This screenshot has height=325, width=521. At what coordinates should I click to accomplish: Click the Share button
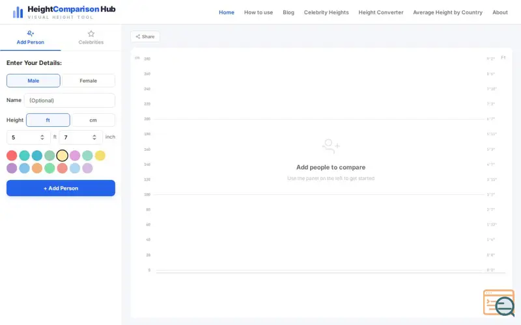tap(145, 36)
